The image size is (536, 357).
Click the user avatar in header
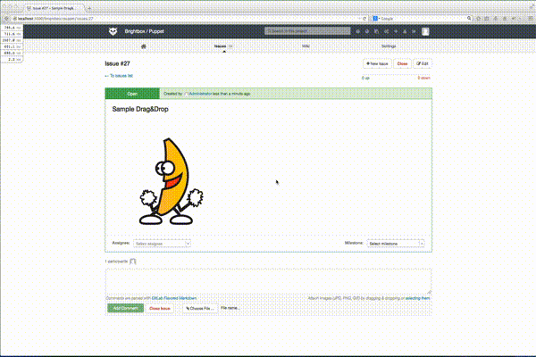click(x=426, y=31)
